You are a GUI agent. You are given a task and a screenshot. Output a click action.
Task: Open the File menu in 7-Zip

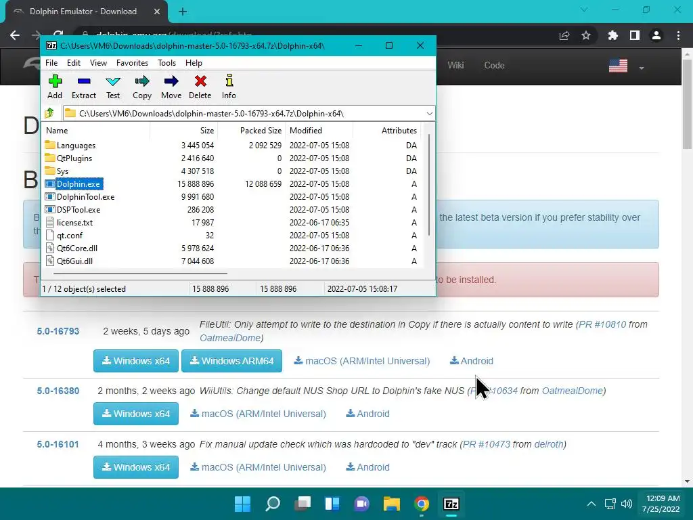pos(51,63)
